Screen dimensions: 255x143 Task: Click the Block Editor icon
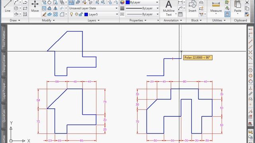click(201, 8)
